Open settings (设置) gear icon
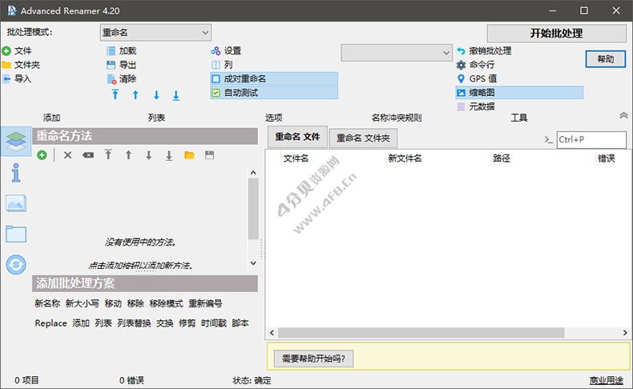The height and width of the screenshot is (389, 633). pos(216,50)
